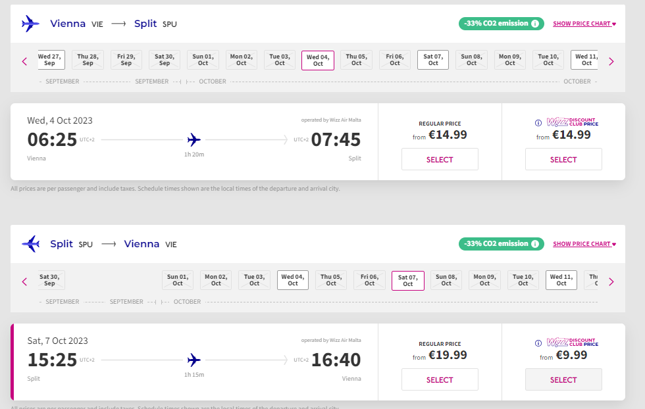Click CO2 emission info icon for Split–Vienna

pyautogui.click(x=535, y=244)
